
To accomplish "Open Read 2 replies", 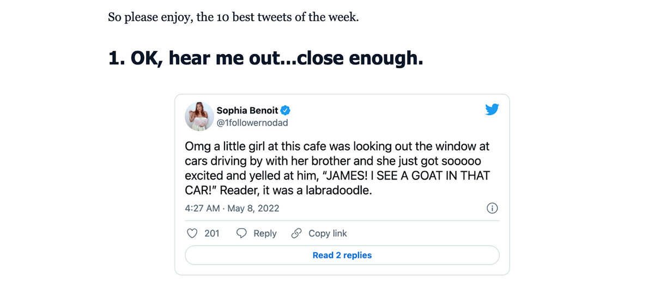I will [x=342, y=255].
